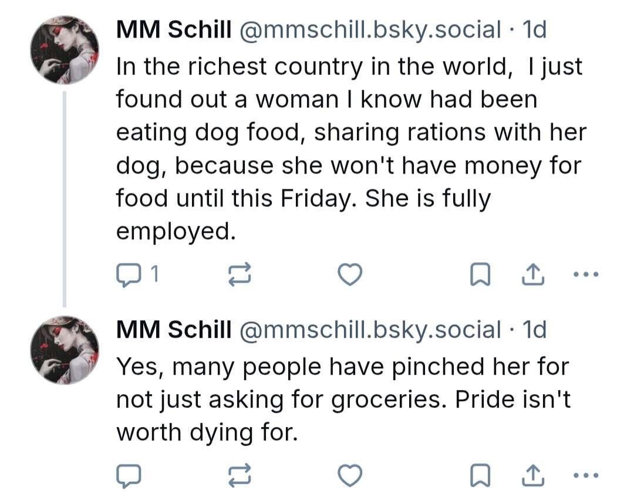Open MM Schill avatar on first post
The width and height of the screenshot is (634, 495).
point(65,50)
